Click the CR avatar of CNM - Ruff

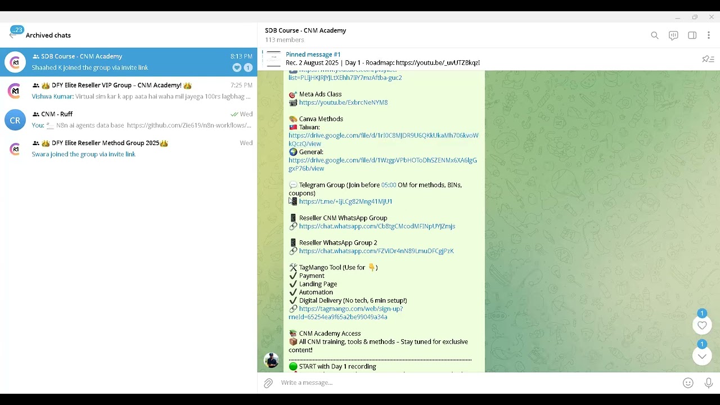pyautogui.click(x=15, y=120)
